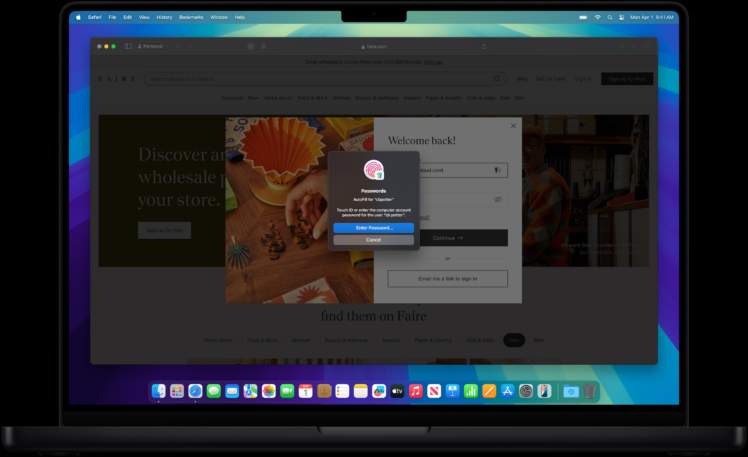
Task: Expand the Safari History menu
Action: pyautogui.click(x=164, y=17)
